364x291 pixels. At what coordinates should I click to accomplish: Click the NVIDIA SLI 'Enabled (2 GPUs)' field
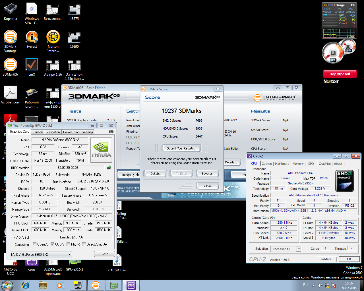pyautogui.click(x=72, y=237)
